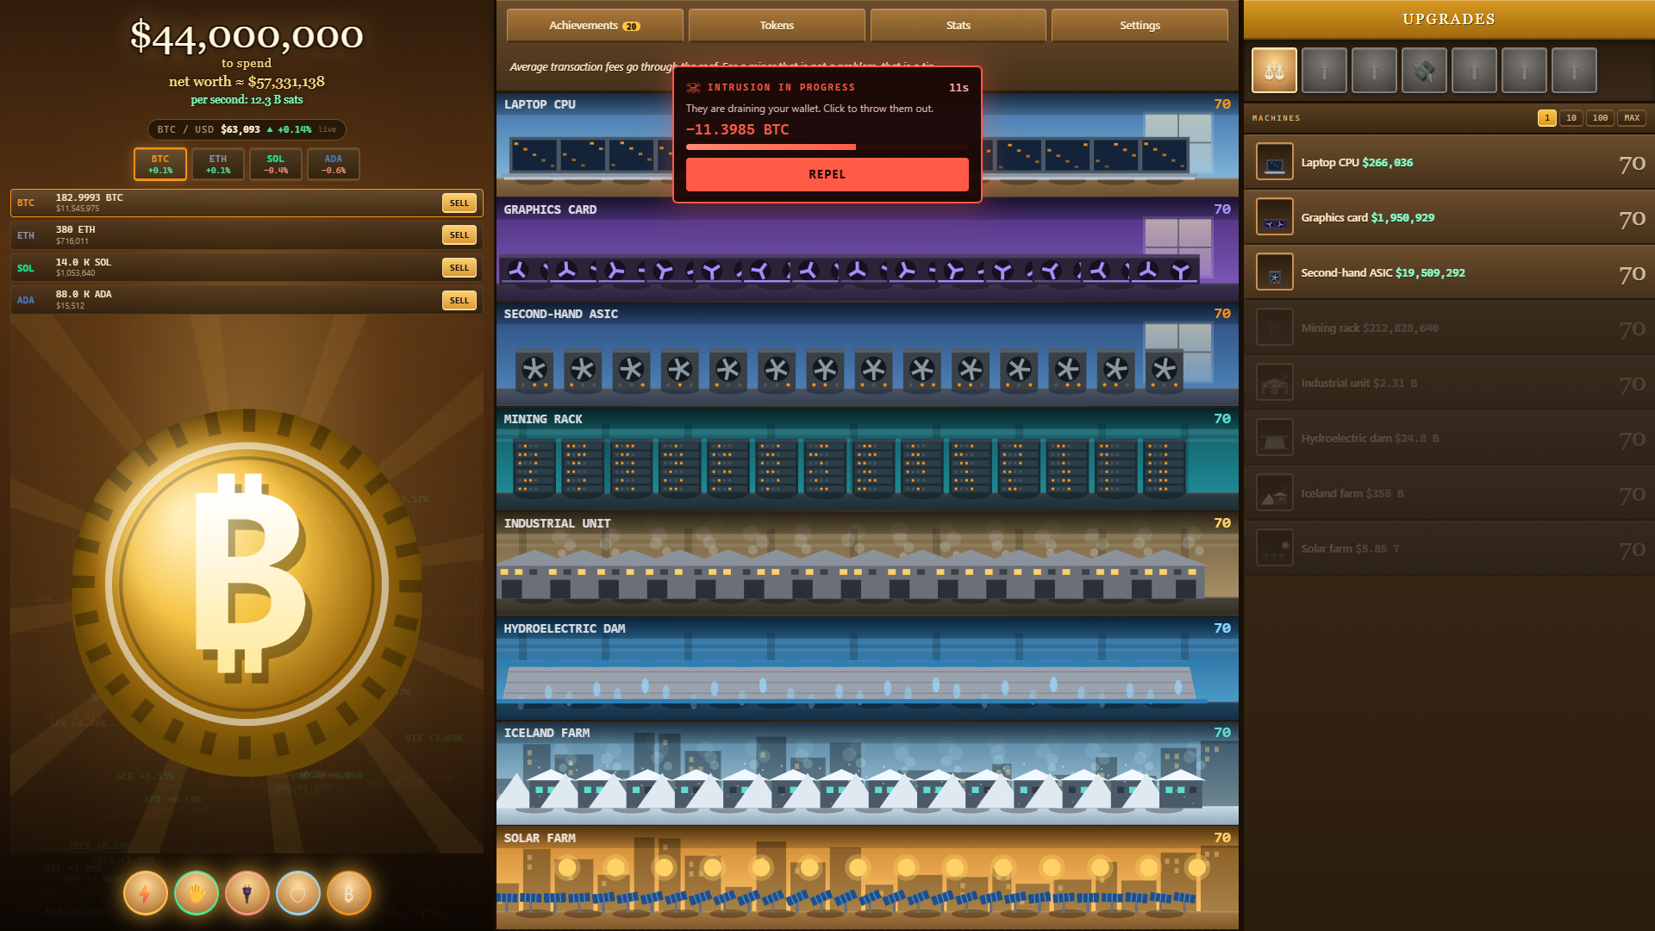Click the Hydroelectric dam $24.8 B label
This screenshot has height=931, width=1655.
[x=1370, y=439]
